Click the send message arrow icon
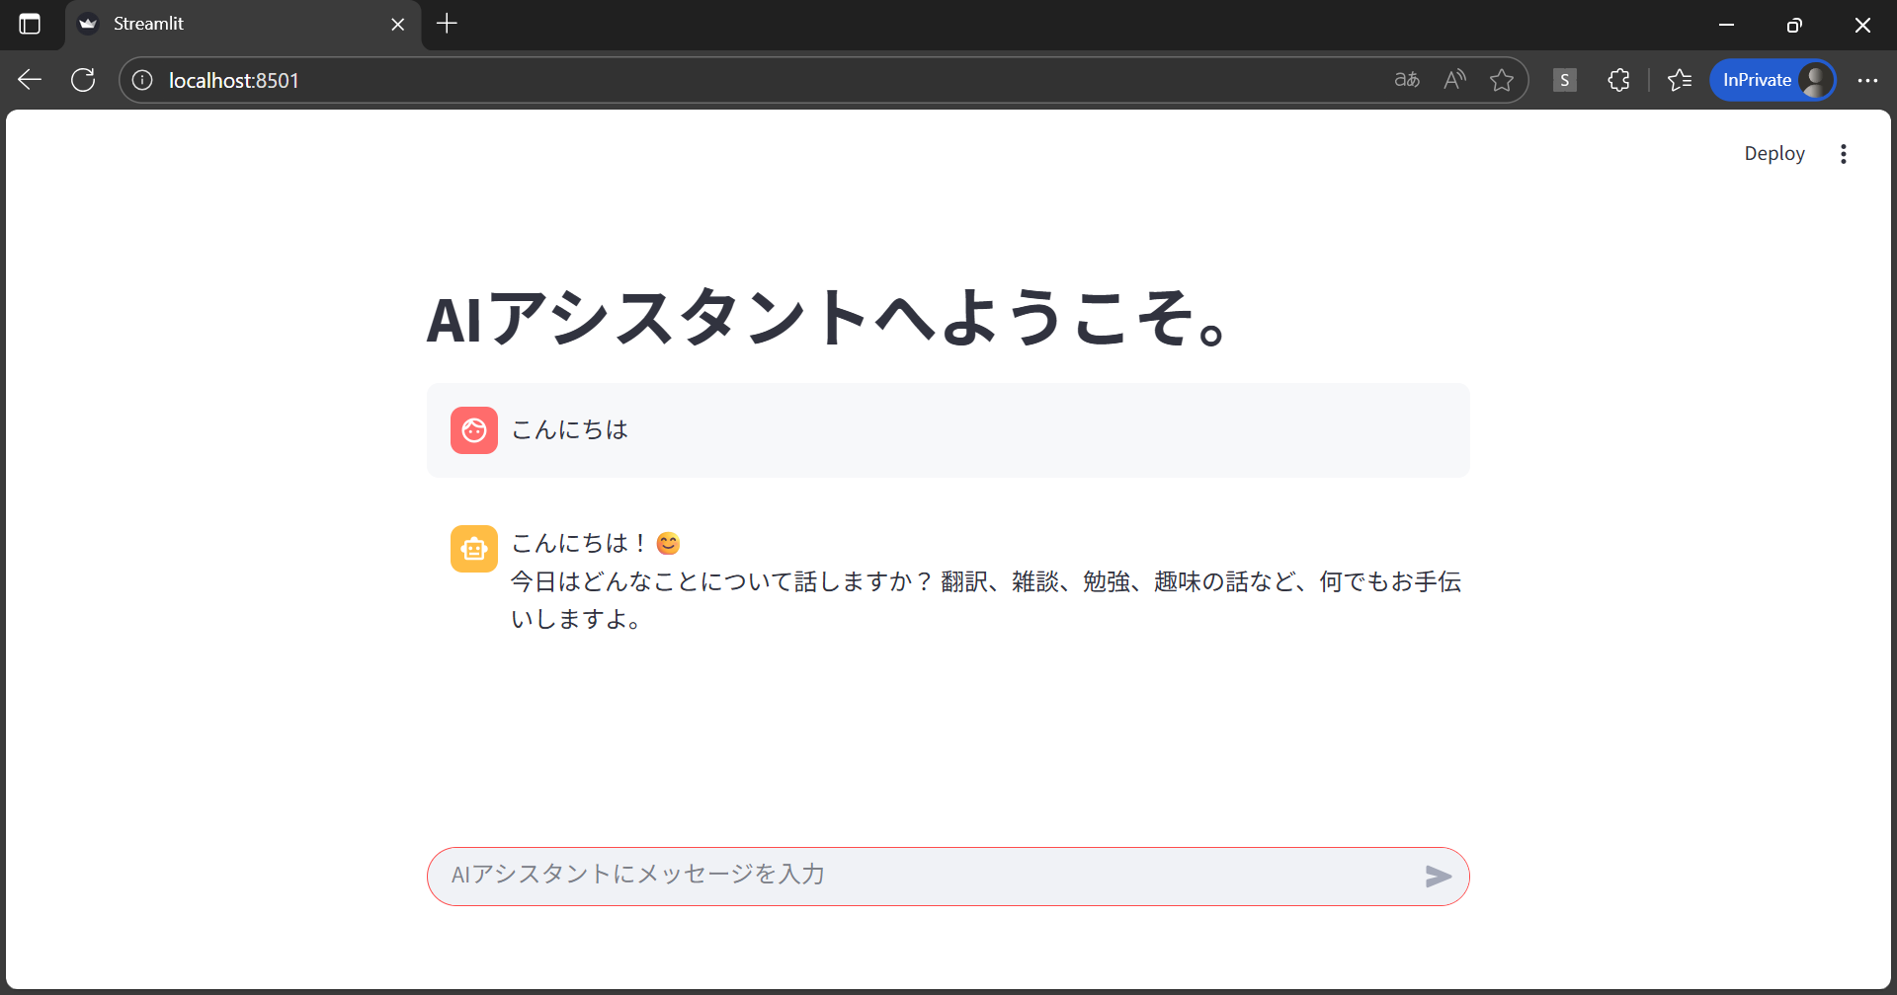 click(1438, 877)
